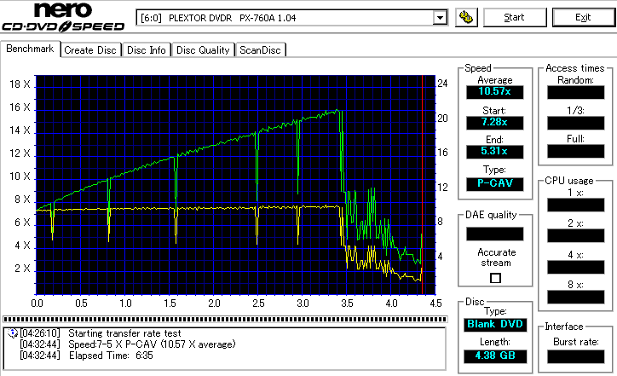Toggle the Accurate stream checkbox
617x376 pixels.
coord(495,278)
